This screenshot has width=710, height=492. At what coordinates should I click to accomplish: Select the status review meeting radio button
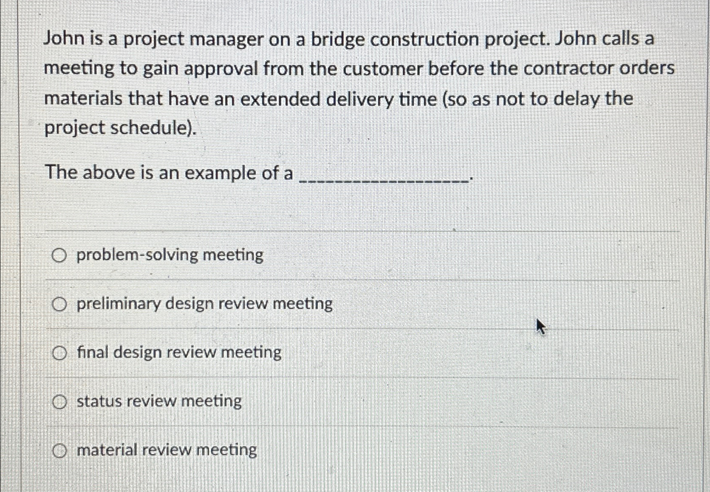(x=60, y=401)
